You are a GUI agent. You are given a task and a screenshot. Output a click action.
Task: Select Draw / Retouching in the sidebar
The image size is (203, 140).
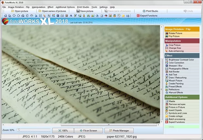coord(177,77)
